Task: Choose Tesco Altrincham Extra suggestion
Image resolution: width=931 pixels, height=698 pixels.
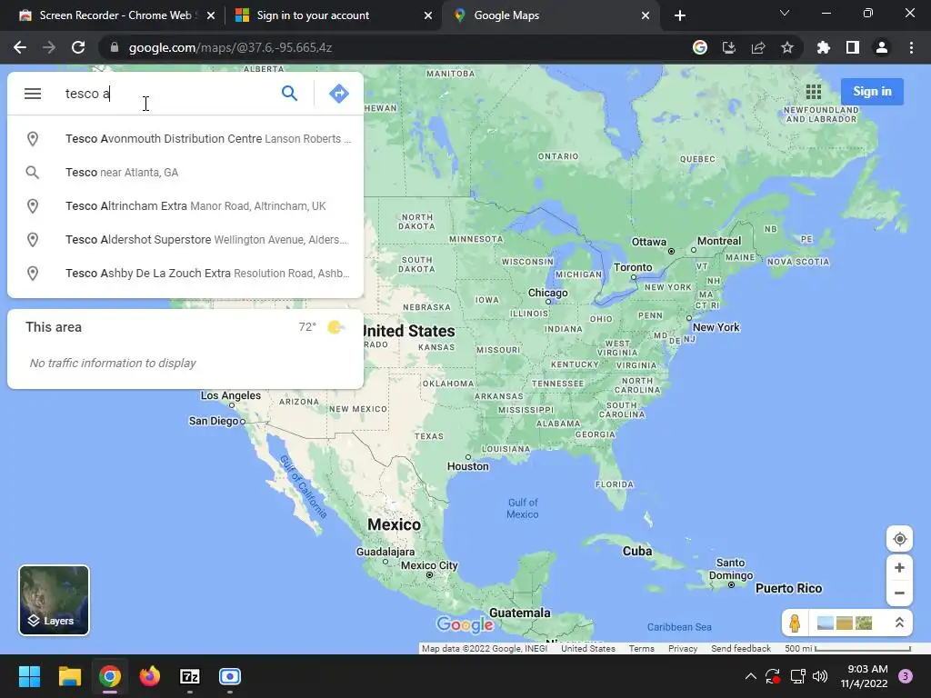Action: pos(185,206)
